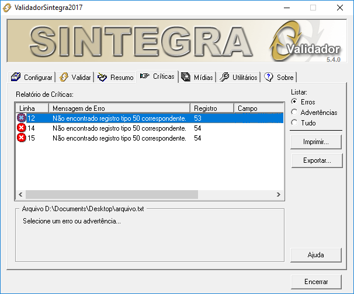Select the error row for line 12
Image resolution: width=354 pixels, height=294 pixels.
coord(117,118)
